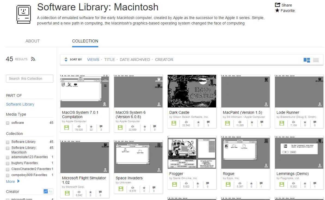Image resolution: width=325 pixels, height=200 pixels.
Task: Open MacOS System 6 (Version 6.0.8) title
Action: point(131,115)
